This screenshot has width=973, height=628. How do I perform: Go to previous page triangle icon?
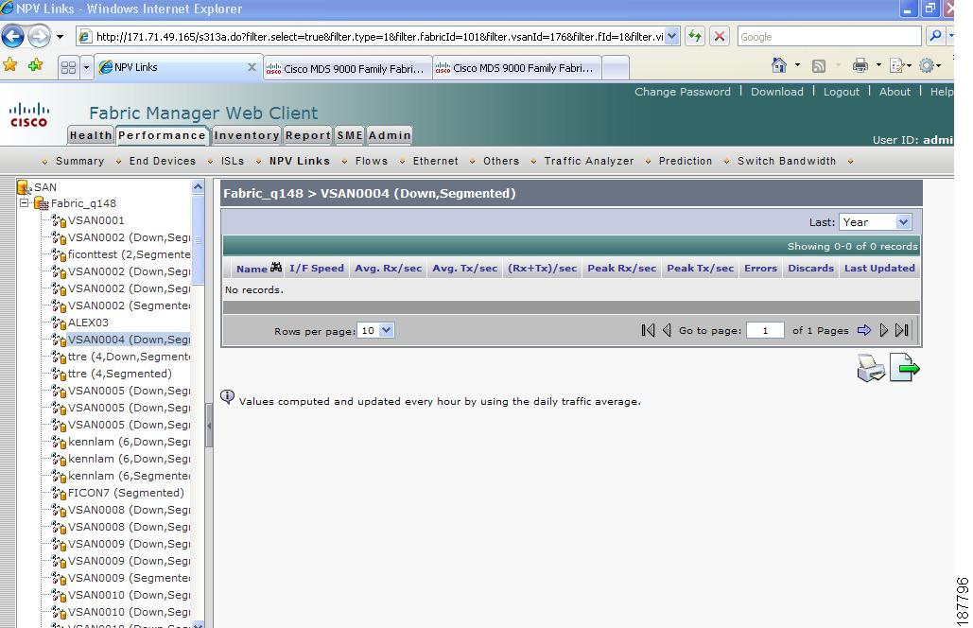pos(667,330)
